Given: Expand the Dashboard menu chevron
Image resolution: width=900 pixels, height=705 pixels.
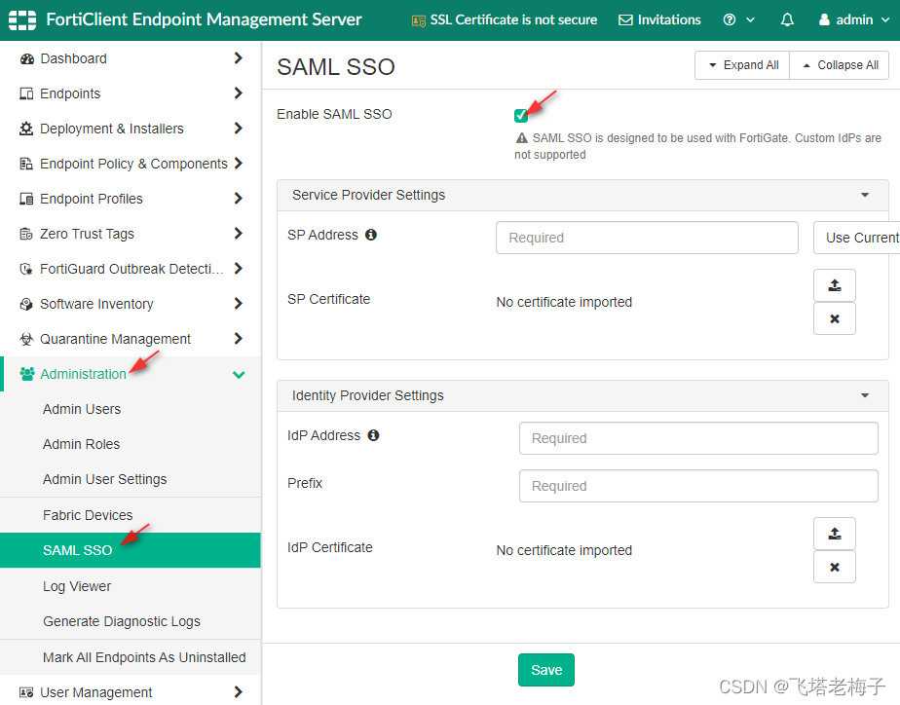Looking at the screenshot, I should tap(239, 57).
